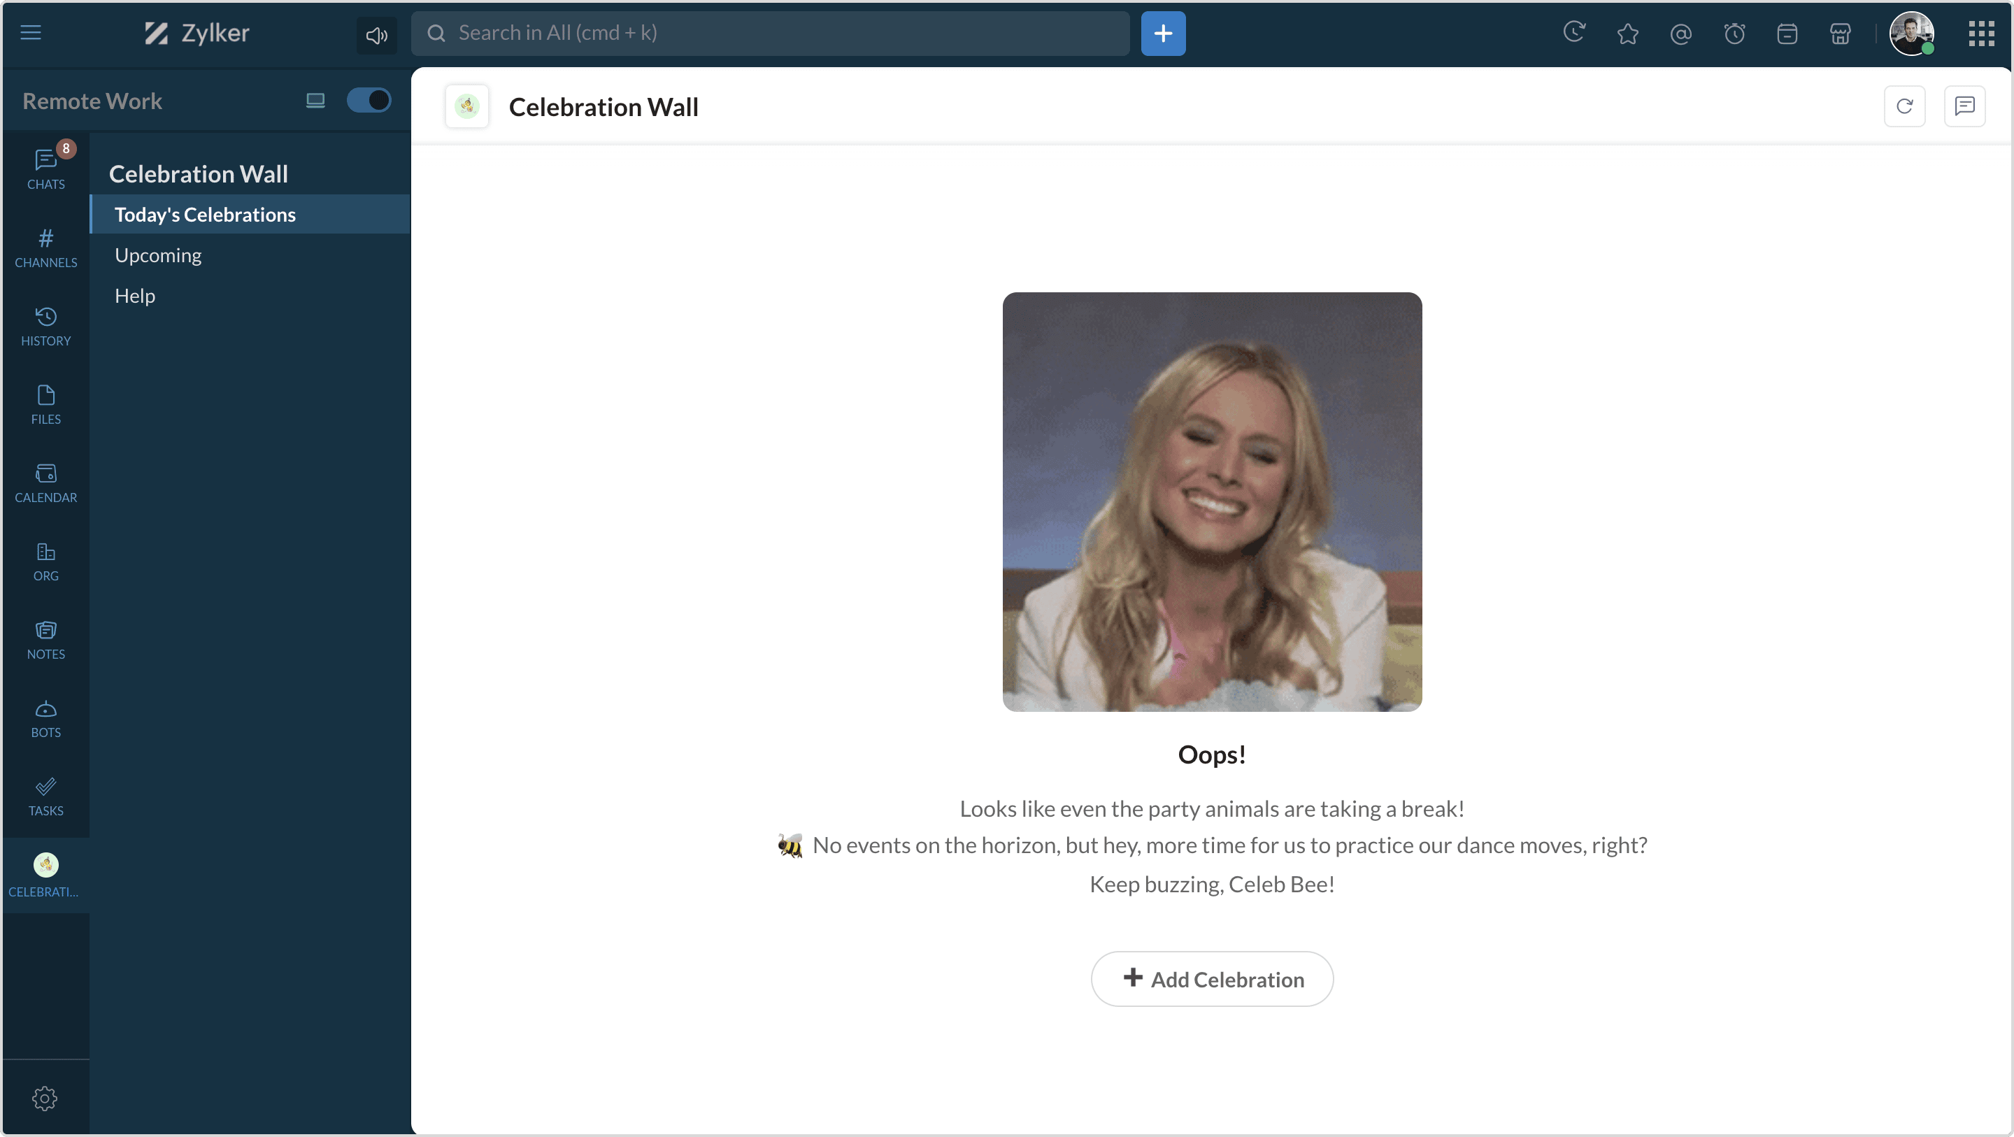Screen dimensions: 2014x1137
Task: Open Chats in the sidebar
Action: (x=45, y=170)
